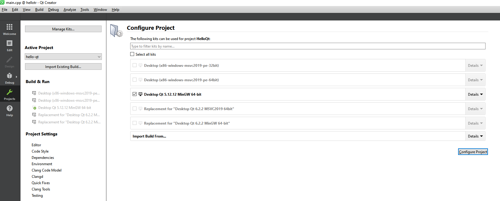This screenshot has width=500, height=201.
Task: Expand Details for Desktop Qt 5.12.12 MinGW
Action: coord(475,94)
